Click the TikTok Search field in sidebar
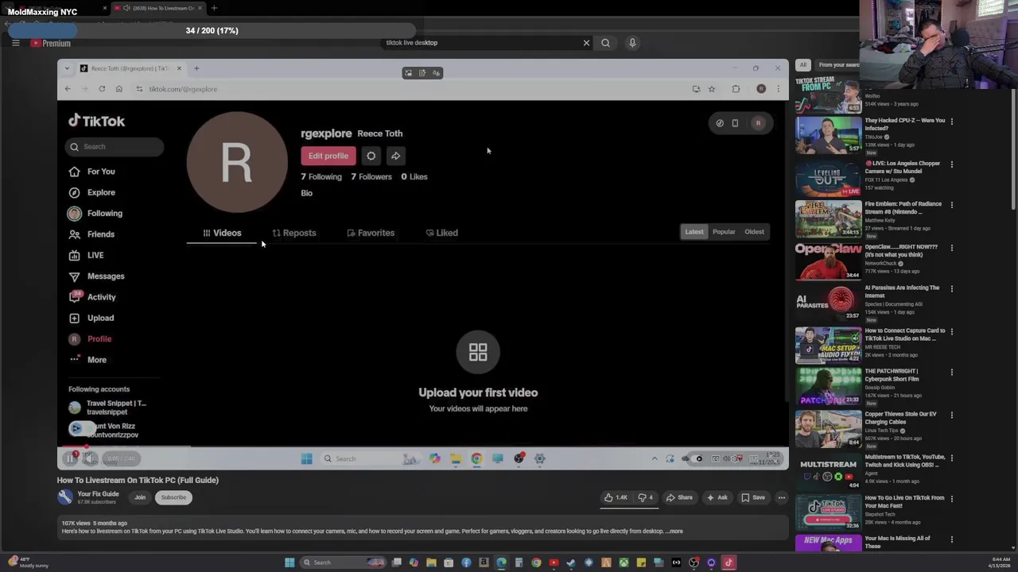Screen dimensions: 1018x572 [115, 146]
